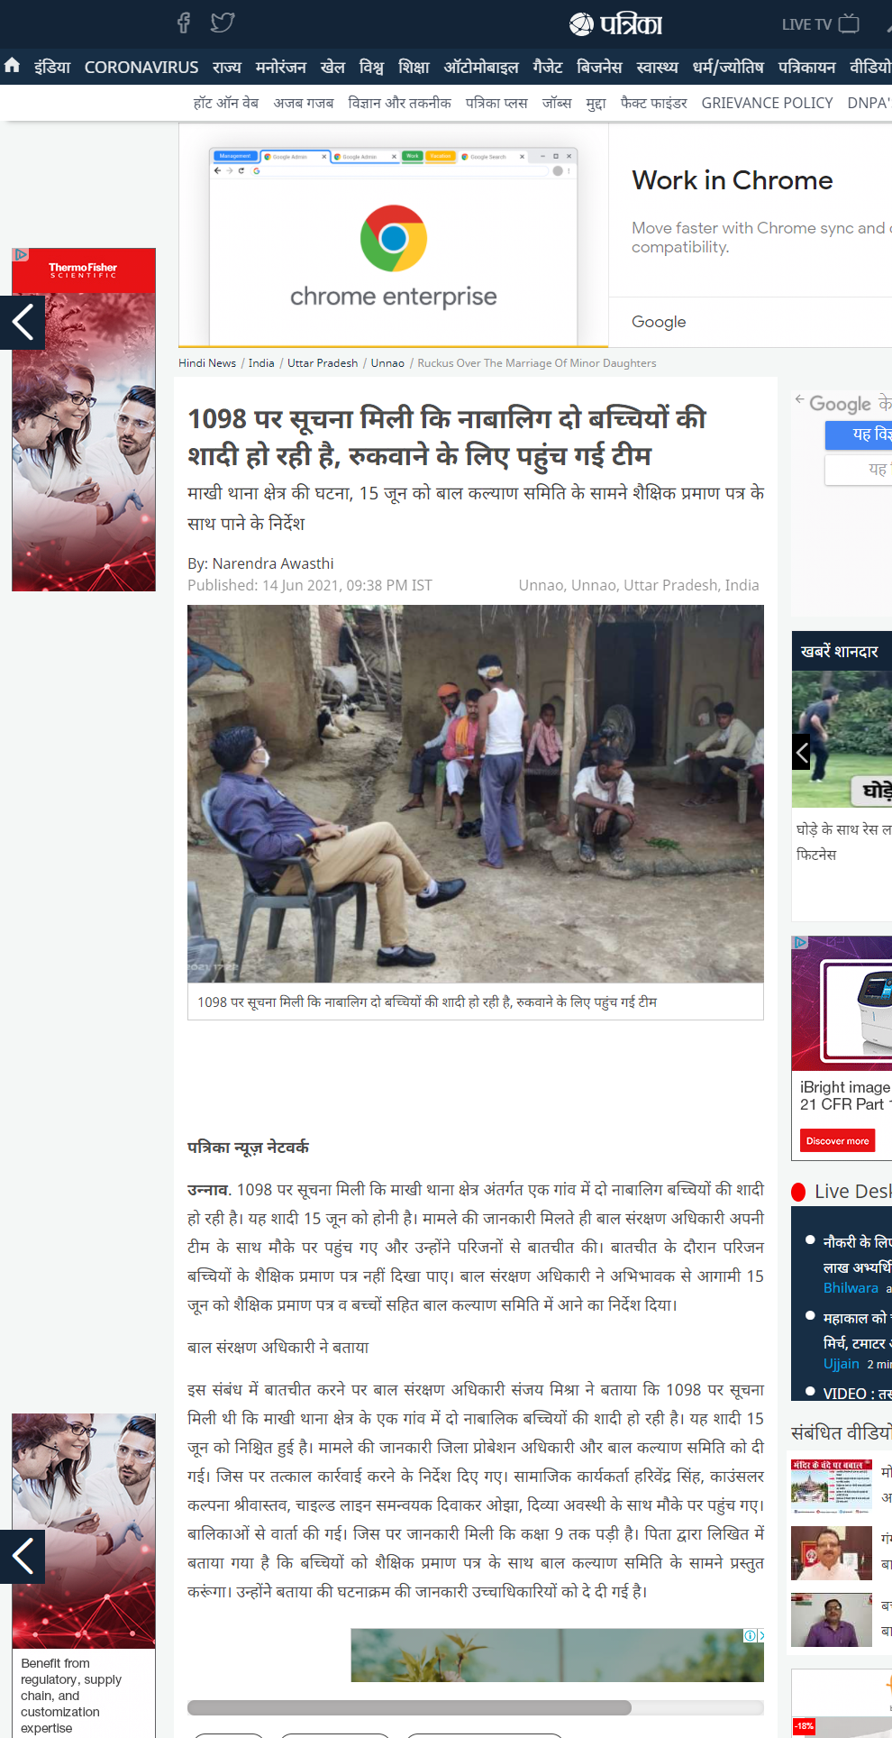Click the horizontal scrollbar below article
Image resolution: width=892 pixels, height=1738 pixels.
[476, 1707]
